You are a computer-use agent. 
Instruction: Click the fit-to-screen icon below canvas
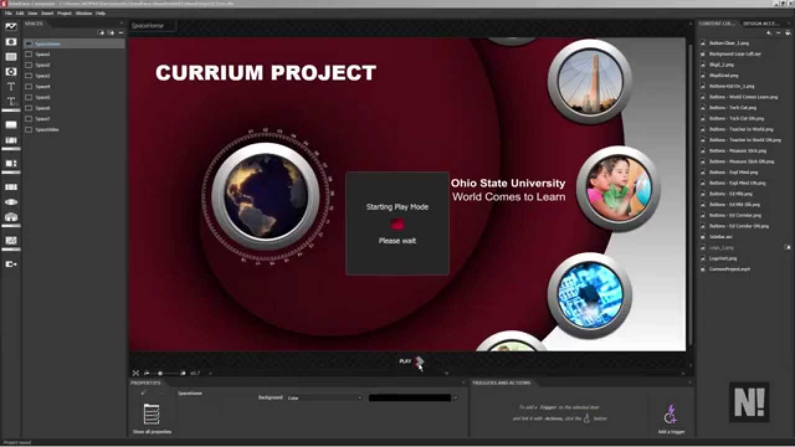click(135, 373)
